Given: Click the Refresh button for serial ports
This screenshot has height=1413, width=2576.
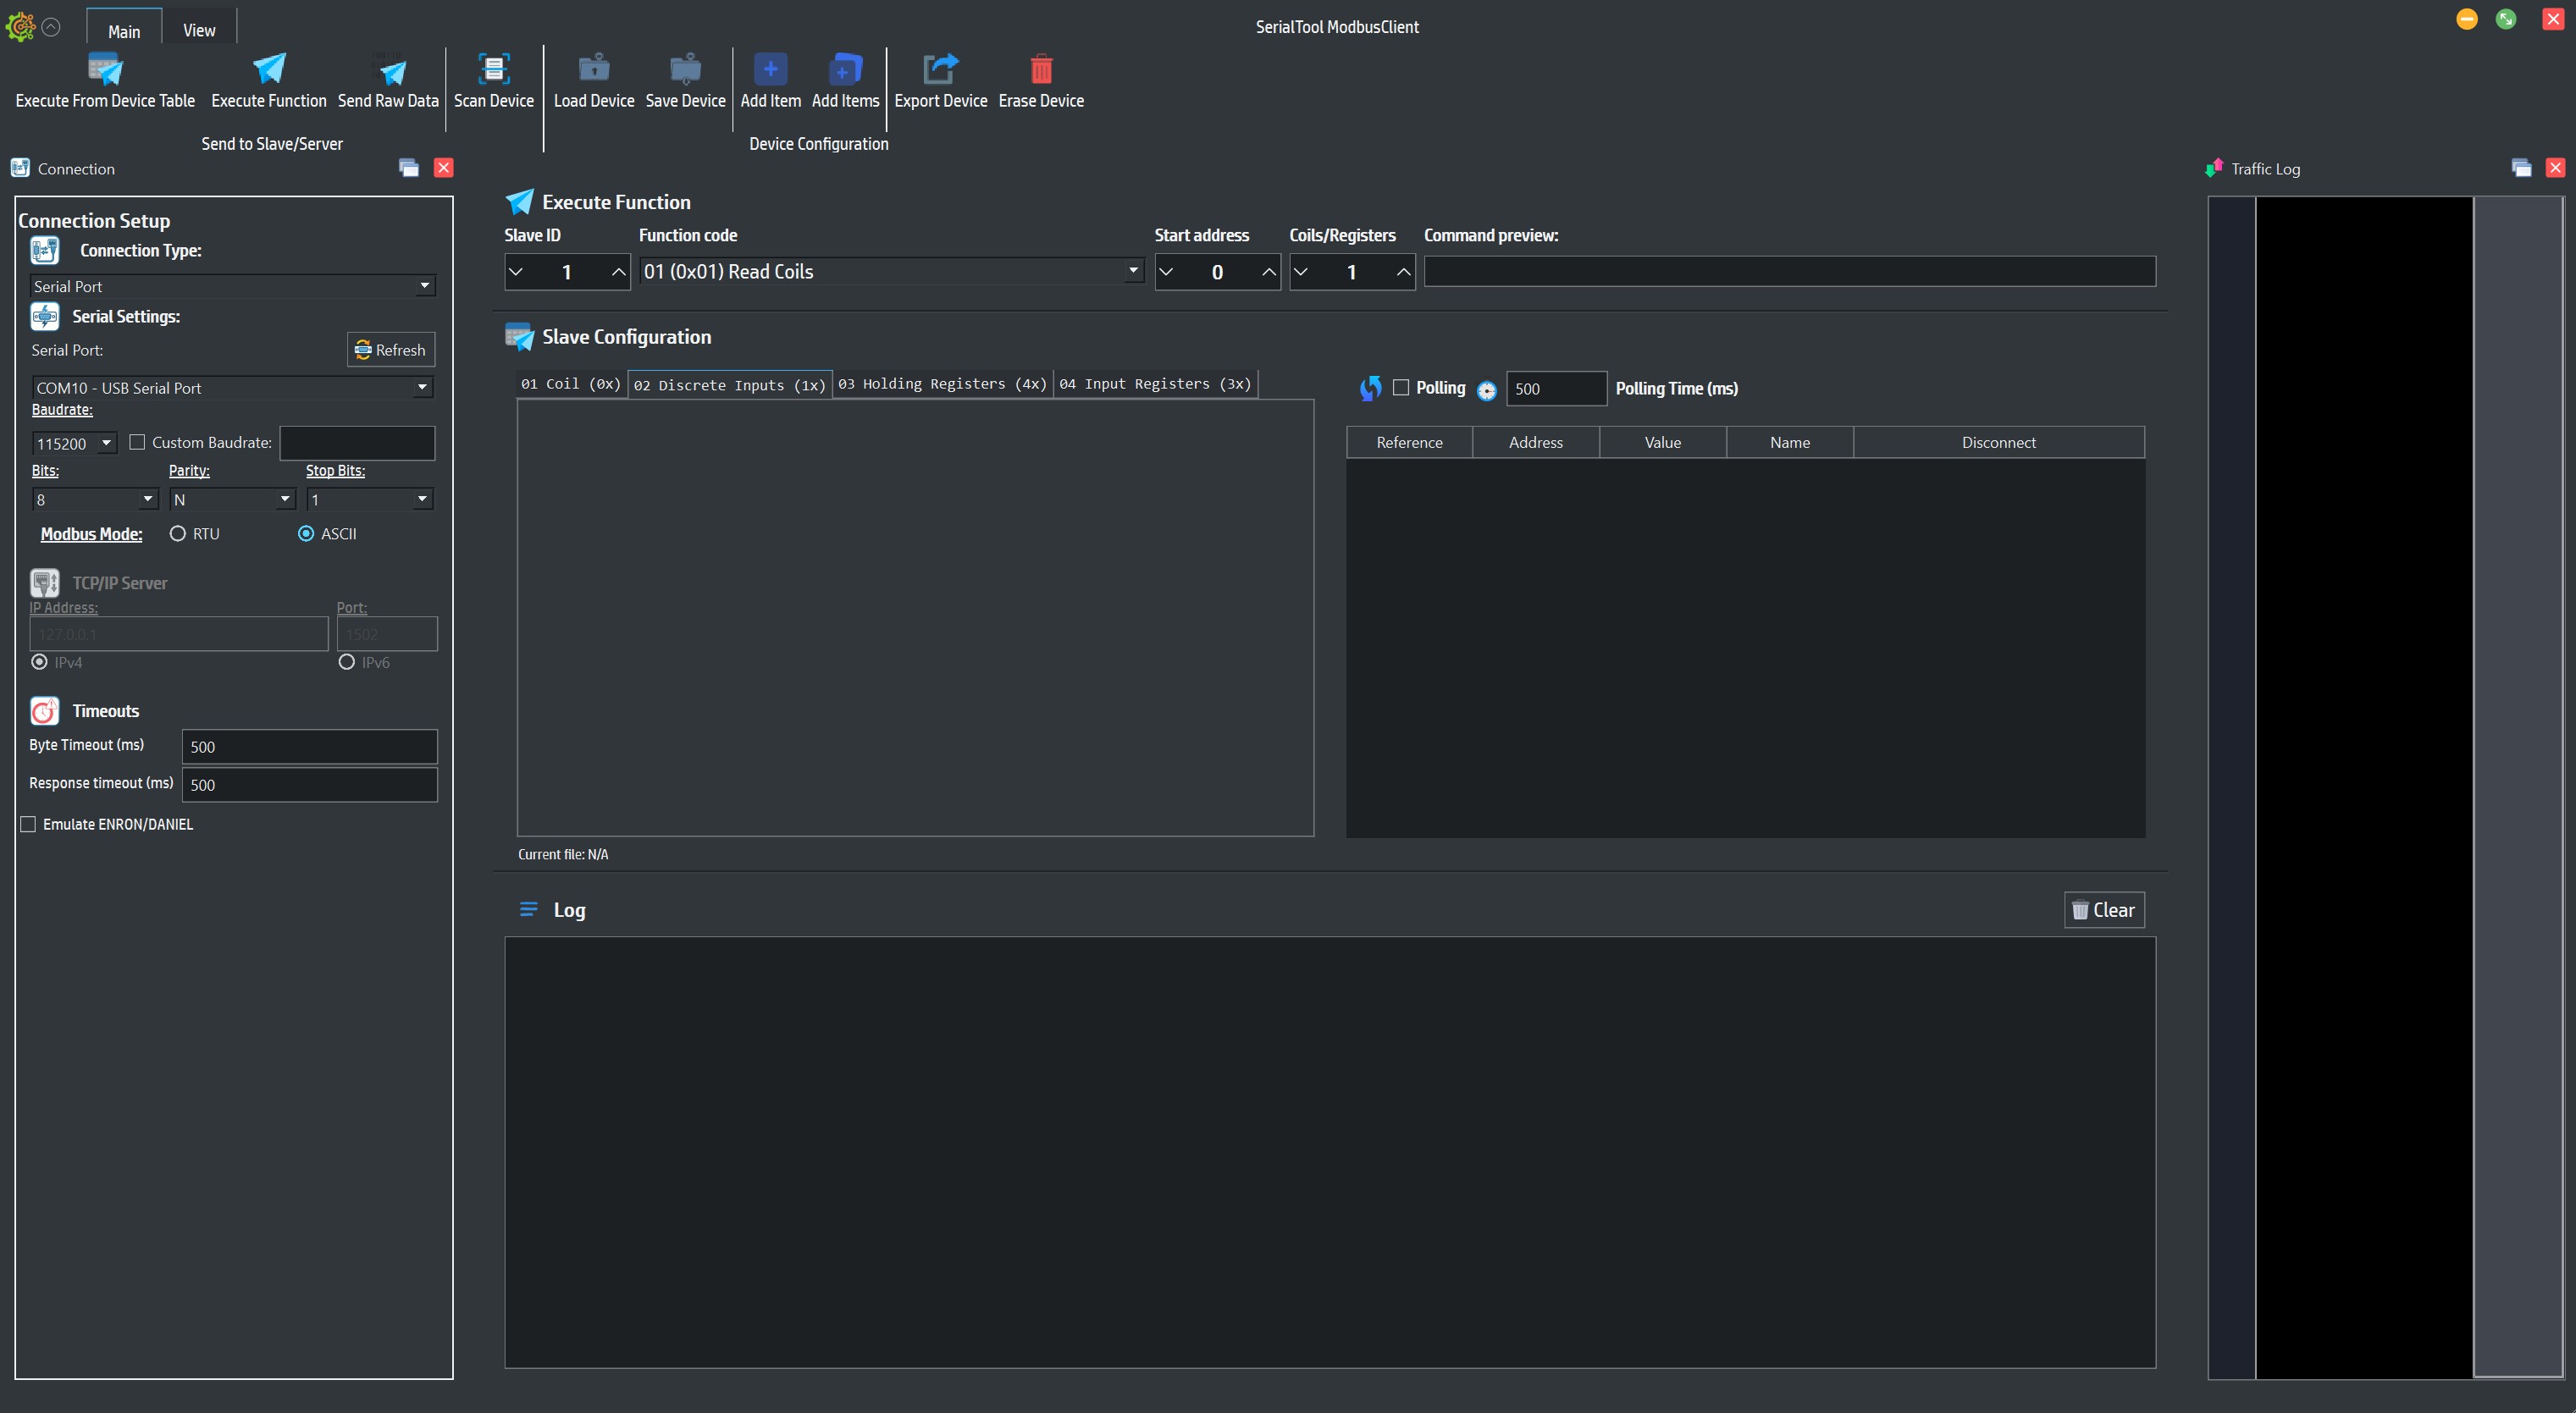Looking at the screenshot, I should tap(391, 349).
